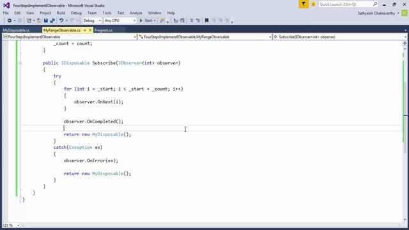Open the File menu
The image size is (409, 230).
point(6,13)
